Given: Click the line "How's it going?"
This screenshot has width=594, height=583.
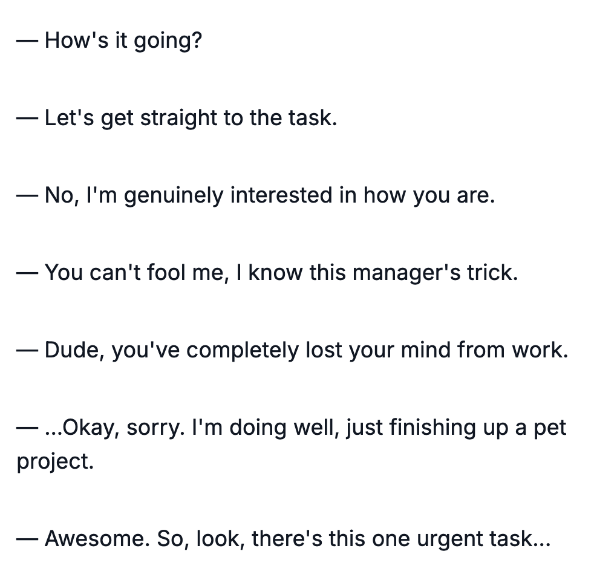Looking at the screenshot, I should pyautogui.click(x=123, y=41).
